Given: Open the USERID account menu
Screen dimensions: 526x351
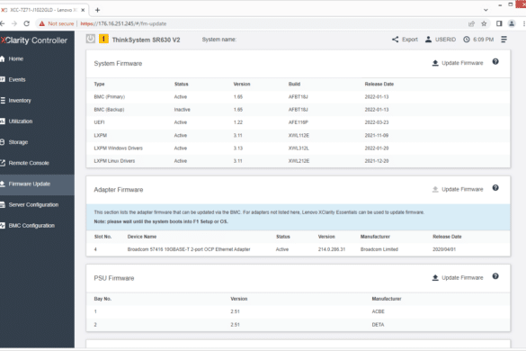Looking at the screenshot, I should point(440,40).
